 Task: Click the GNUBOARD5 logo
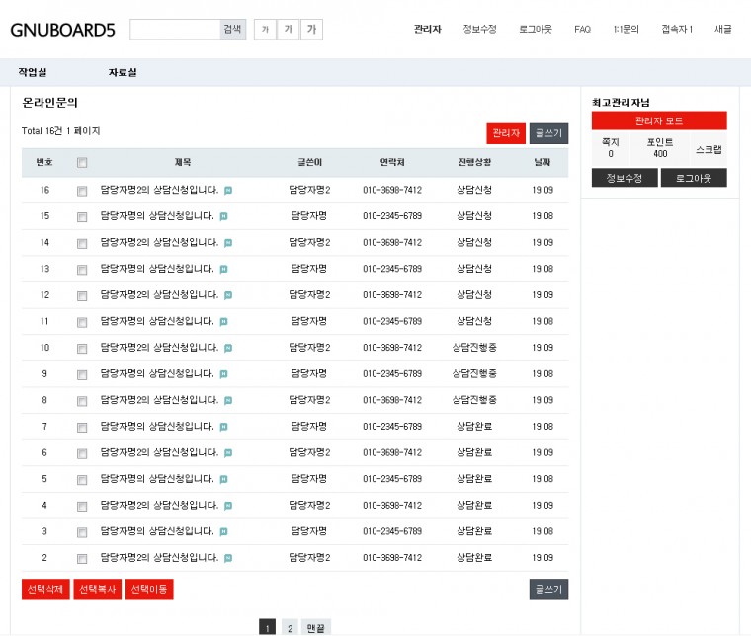62,30
